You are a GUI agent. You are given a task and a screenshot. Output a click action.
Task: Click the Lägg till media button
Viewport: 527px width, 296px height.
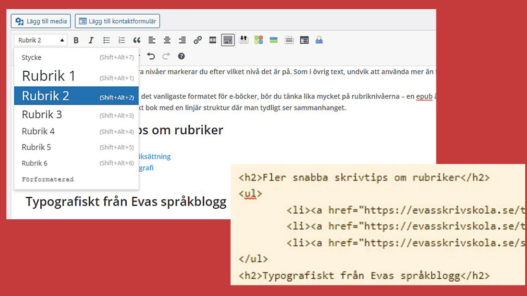pos(41,21)
